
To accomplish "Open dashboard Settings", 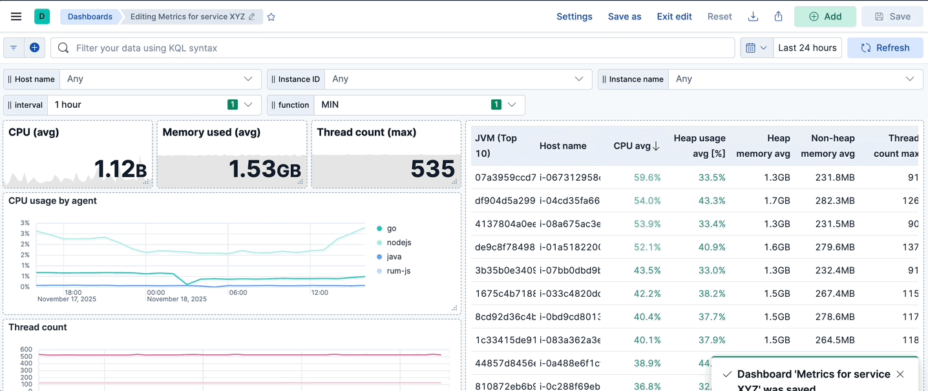I will pos(574,17).
